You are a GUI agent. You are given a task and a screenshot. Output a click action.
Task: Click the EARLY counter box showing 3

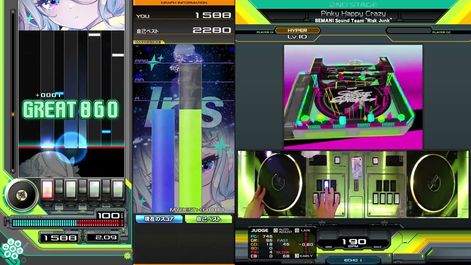click(297, 256)
